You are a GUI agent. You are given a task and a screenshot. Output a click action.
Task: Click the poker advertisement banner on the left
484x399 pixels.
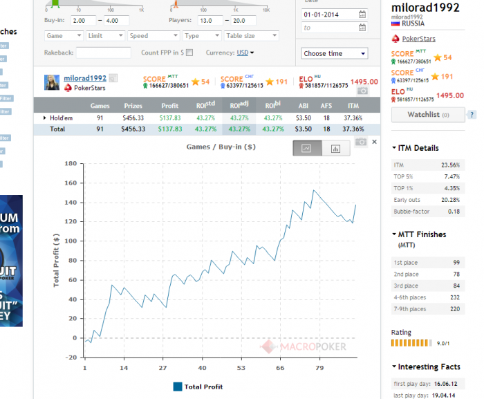[x=11, y=261]
